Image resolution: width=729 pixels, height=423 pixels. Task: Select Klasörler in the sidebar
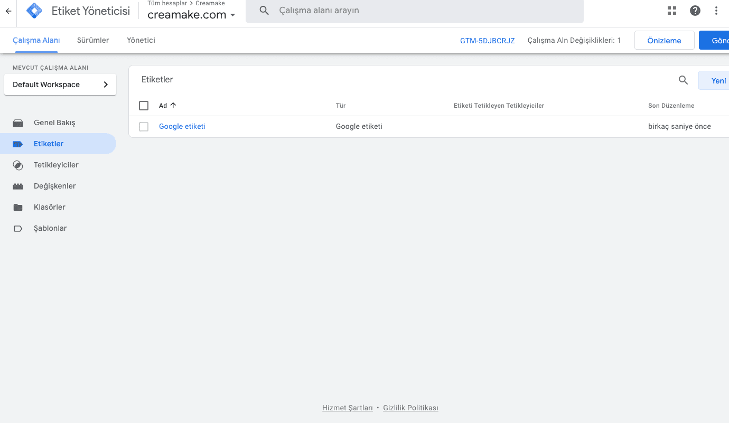(50, 207)
